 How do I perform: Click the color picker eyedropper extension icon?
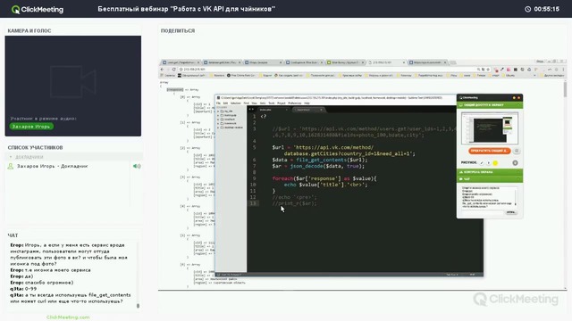click(x=502, y=70)
